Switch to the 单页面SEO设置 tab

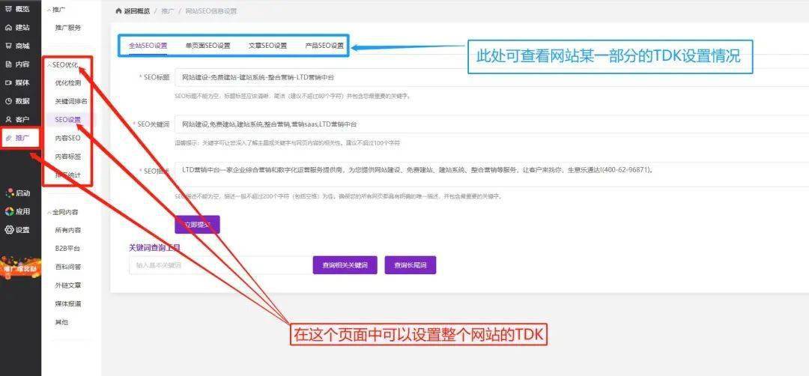(208, 46)
